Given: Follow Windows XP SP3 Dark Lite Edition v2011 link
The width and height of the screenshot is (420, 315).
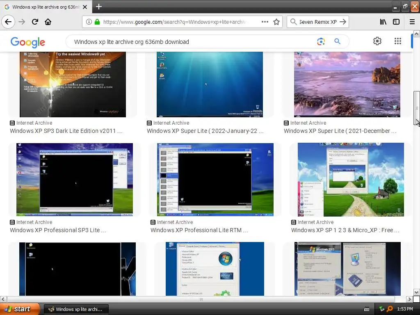Looking at the screenshot, I should coord(66,131).
